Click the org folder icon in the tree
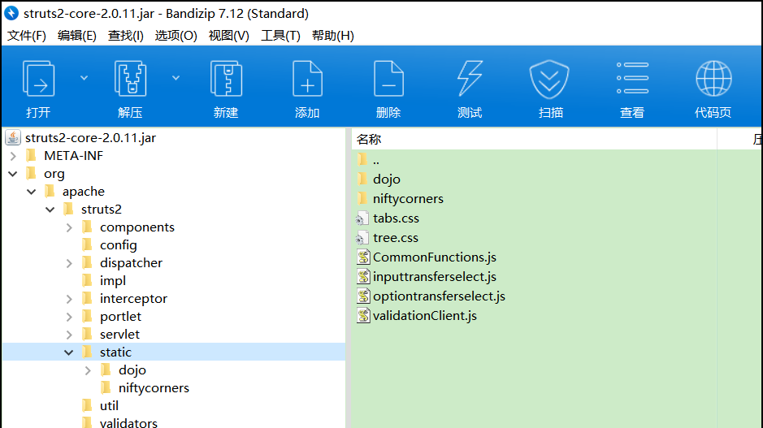 point(31,173)
